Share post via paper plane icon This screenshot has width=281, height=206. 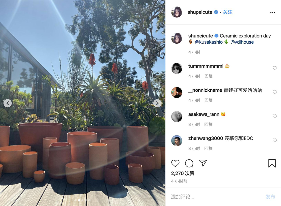[203, 163]
